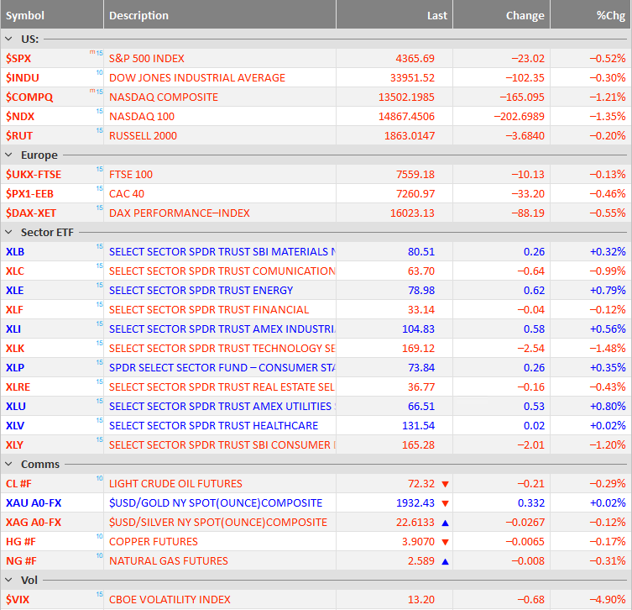Select the $INDU symbol
Image resolution: width=632 pixels, height=610 pixels.
tap(23, 78)
